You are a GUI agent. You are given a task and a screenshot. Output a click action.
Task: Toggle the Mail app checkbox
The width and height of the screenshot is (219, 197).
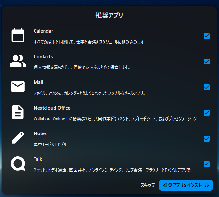pos(207,87)
